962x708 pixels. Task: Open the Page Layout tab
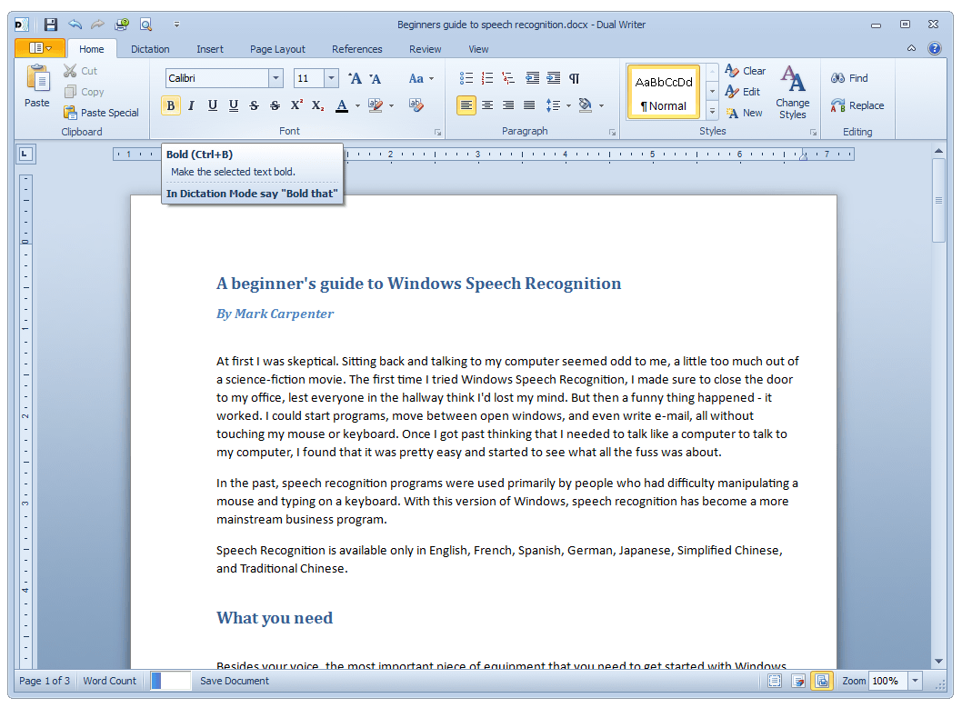tap(277, 49)
